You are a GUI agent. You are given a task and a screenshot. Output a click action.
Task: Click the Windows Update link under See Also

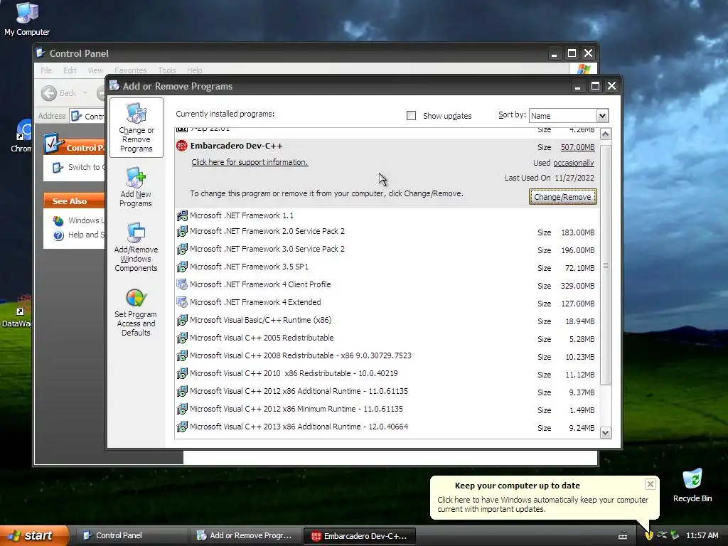(86, 220)
